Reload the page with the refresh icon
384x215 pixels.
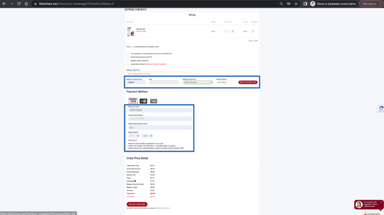point(19,4)
